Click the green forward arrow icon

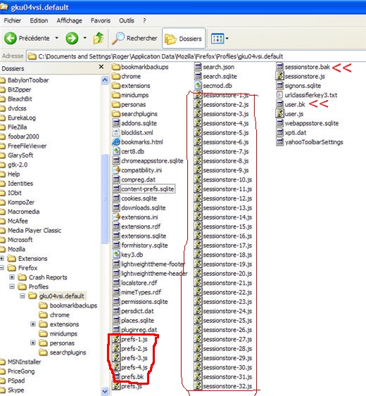72,39
